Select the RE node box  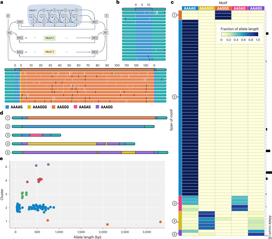click(x=105, y=33)
